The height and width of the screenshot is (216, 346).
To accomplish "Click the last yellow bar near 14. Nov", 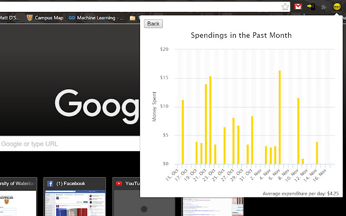I will 317,153.
